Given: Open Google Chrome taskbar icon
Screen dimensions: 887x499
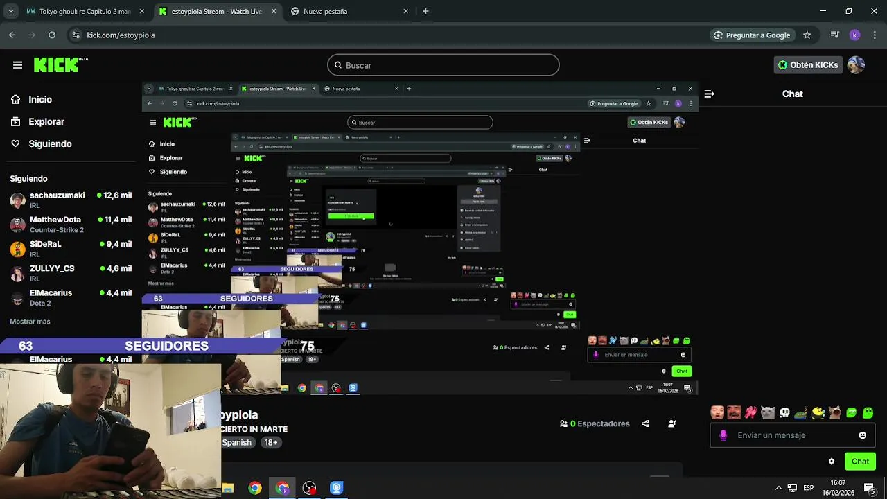Looking at the screenshot, I should click(x=255, y=488).
